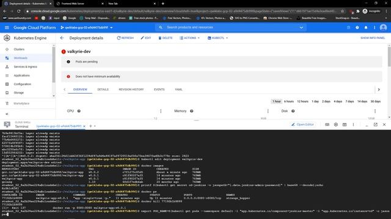Click the CPU chart help icon

click(79, 111)
